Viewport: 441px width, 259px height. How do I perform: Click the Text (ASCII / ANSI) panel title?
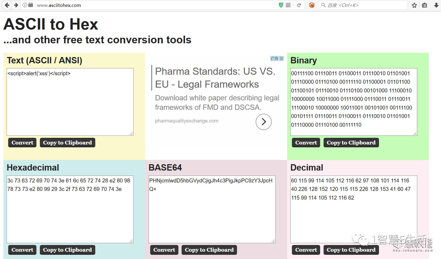point(44,60)
